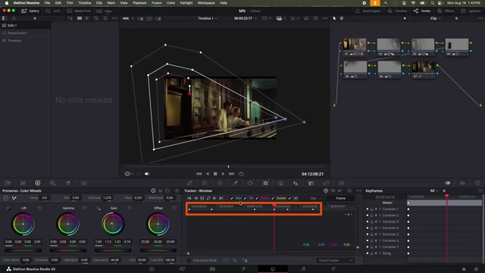Toggle viewer loop playback
This screenshot has width=485, height=273.
[x=241, y=174]
